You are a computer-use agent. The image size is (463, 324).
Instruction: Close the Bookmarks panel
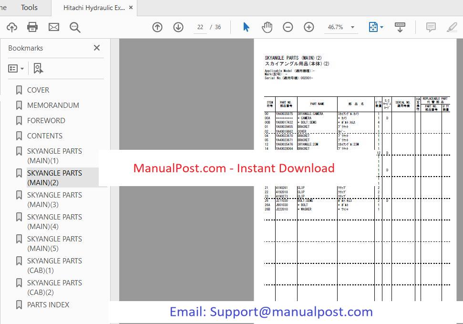97,48
